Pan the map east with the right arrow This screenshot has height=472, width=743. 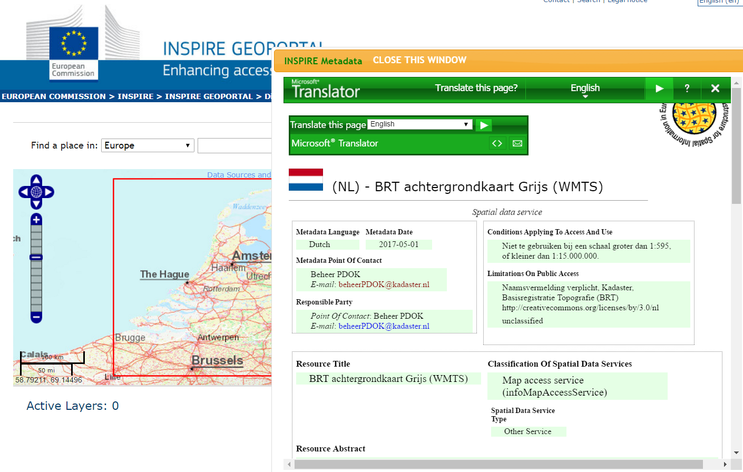point(48,192)
